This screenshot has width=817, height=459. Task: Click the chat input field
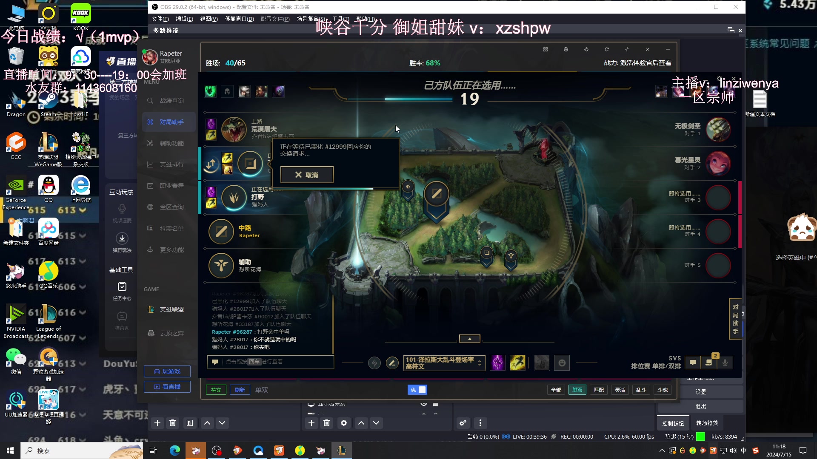[x=270, y=362]
